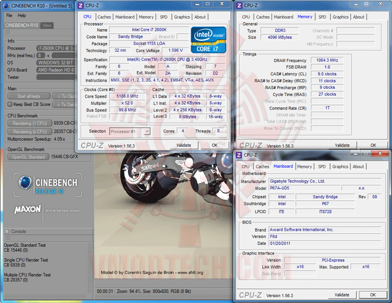Open the SPD tab in the CPU window

[164, 17]
